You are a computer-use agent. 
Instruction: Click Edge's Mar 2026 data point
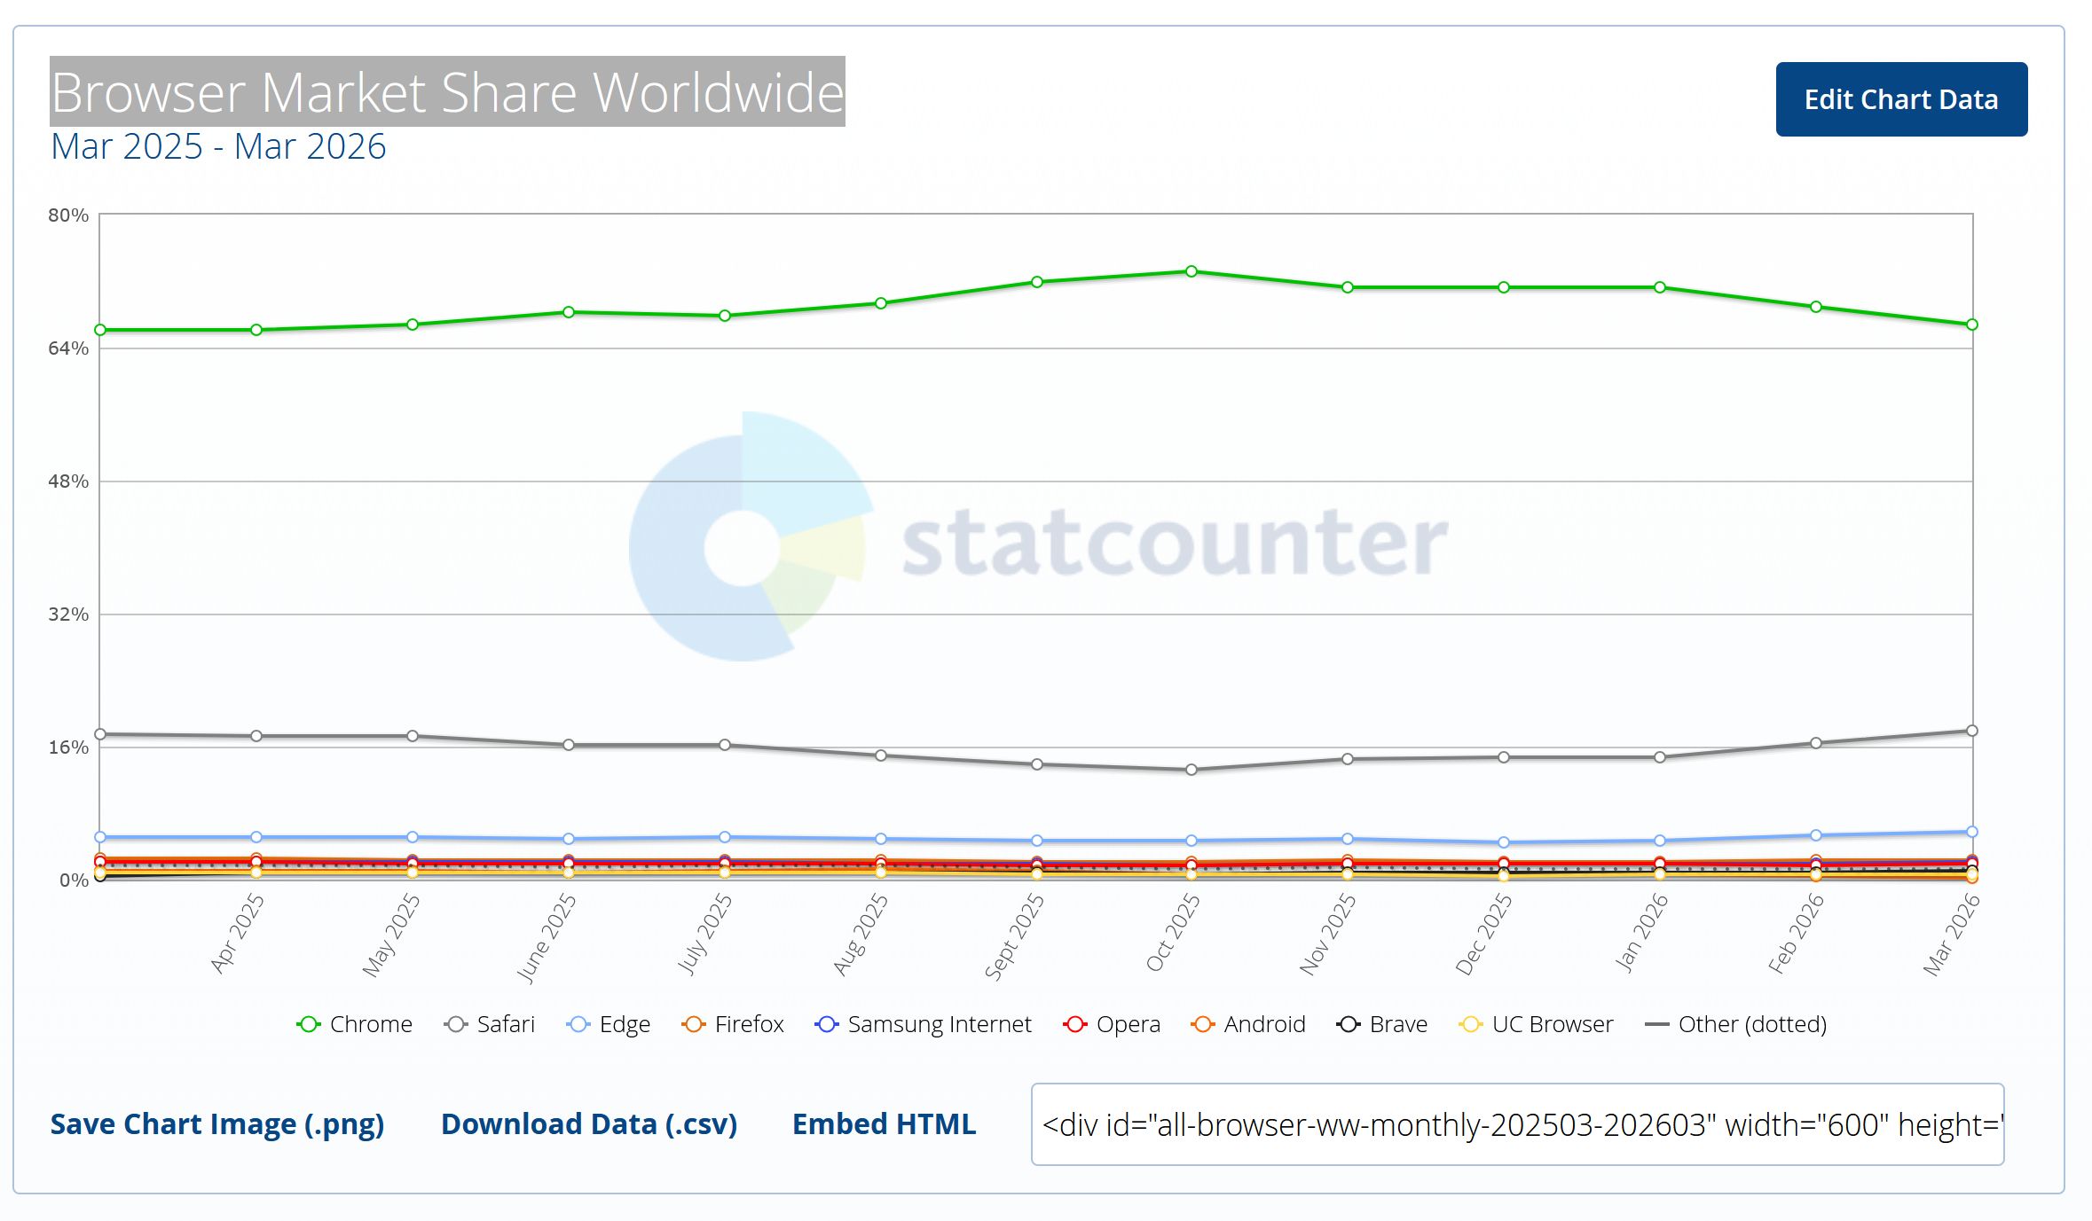[1971, 832]
